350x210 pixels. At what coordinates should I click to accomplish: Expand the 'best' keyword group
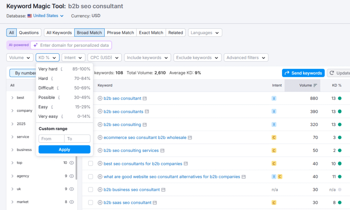point(13,98)
